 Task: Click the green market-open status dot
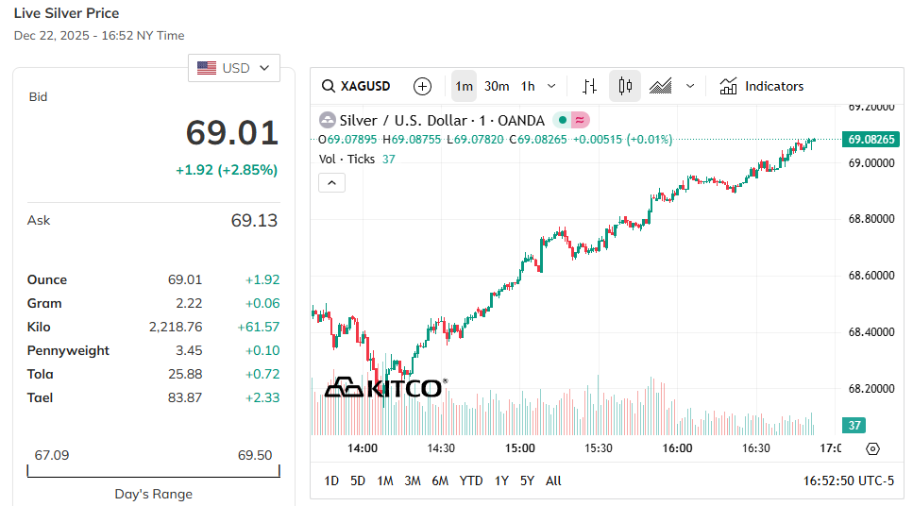coord(563,121)
